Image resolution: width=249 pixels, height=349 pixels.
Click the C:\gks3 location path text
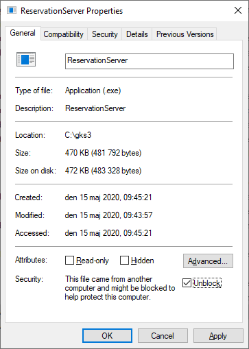coord(78,135)
